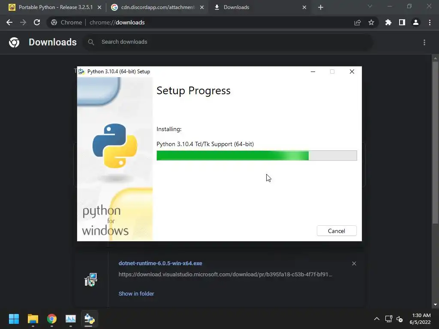Image resolution: width=439 pixels, height=329 pixels.
Task: Go forward in browser history
Action: click(23, 22)
